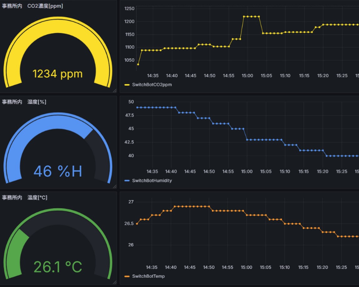Open the 事務所内 CO2濃度[ppm] panel title menu
Screen dimensions: 359x287
click(x=32, y=6)
